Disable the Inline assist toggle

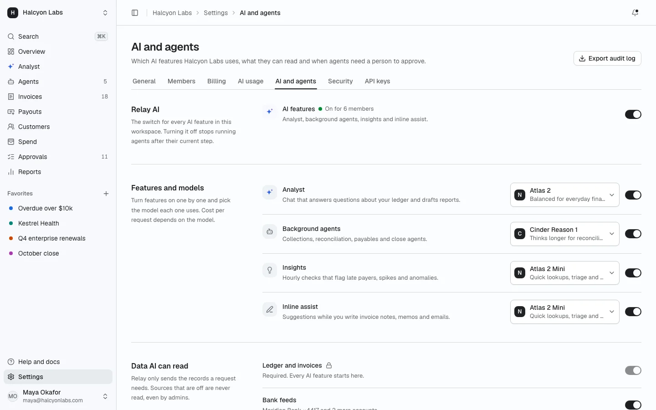coord(633,312)
